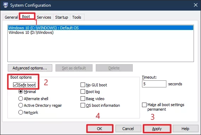Open Help
Image resolution: width=201 pixels, height=135 pixels.
[185, 128]
